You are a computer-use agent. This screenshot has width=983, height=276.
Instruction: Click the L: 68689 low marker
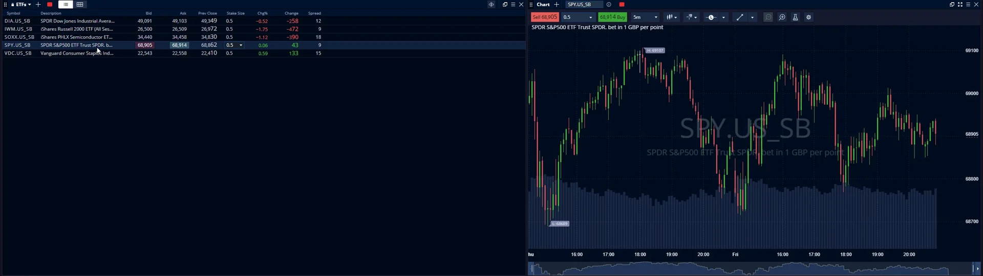(x=559, y=223)
